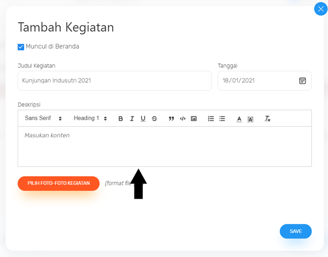Apply italic formatting in description editor
This screenshot has height=257, width=328.
point(132,118)
